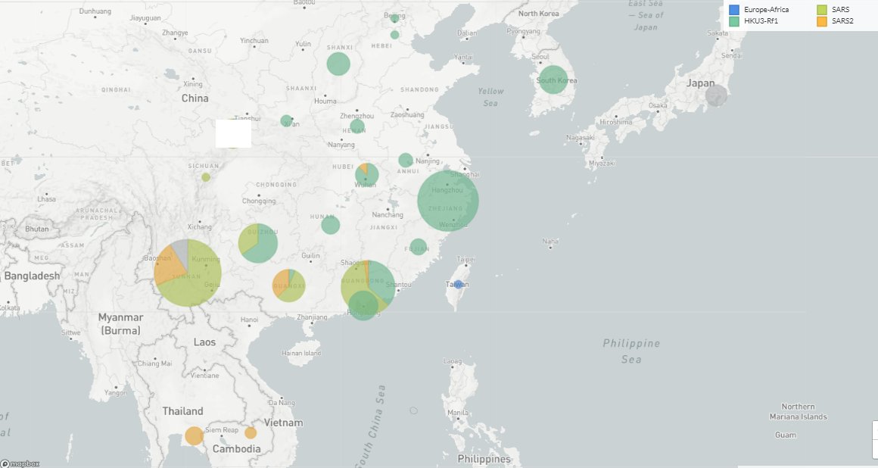Screen dimensions: 878x468
Task: Click the blue Europe-Africa legend swatch
Action: coord(733,10)
